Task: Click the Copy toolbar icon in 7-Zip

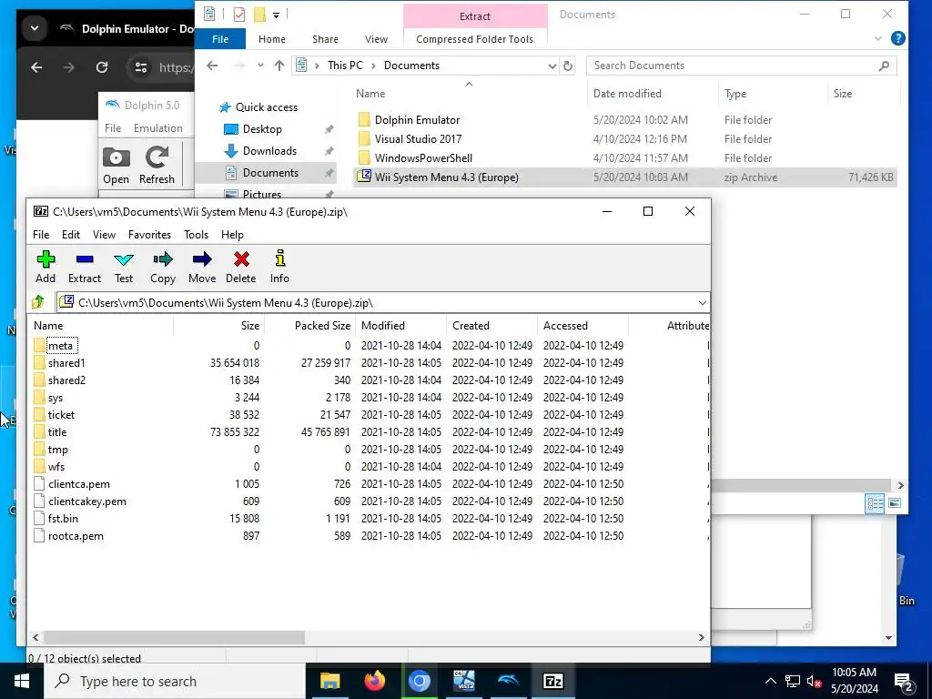Action: tap(162, 267)
